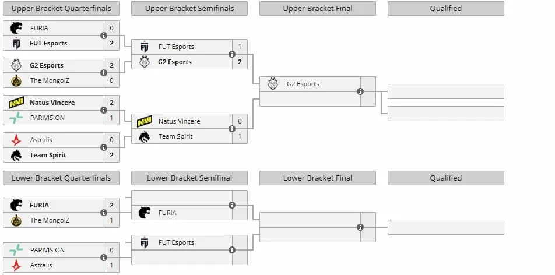This screenshot has height=275, width=555.
Task: Click the Astralis logo in Lower Bracket Quarterfinals
Action: point(16,265)
